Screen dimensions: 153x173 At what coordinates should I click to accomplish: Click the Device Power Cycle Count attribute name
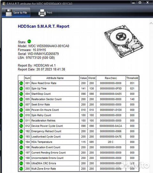pyautogui.click(x=47, y=126)
